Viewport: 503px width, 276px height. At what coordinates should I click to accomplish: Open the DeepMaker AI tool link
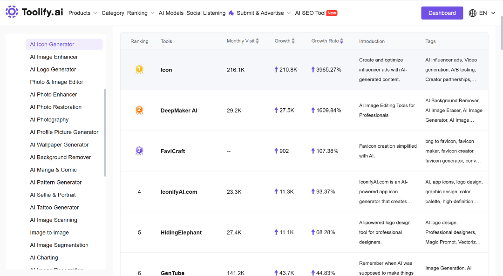tap(179, 111)
